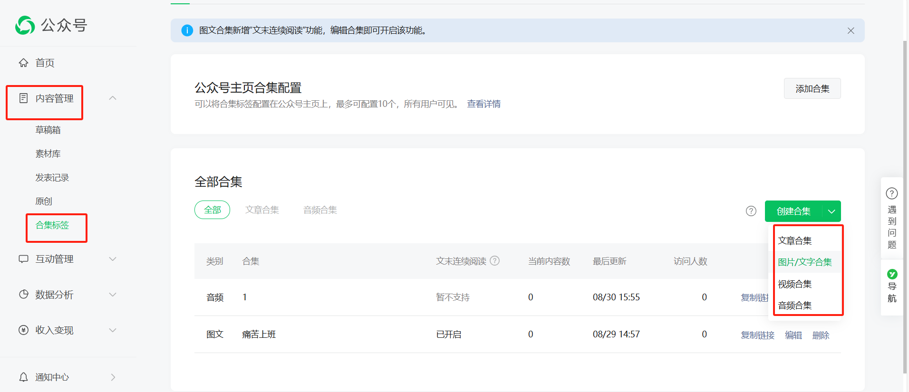Screen dimensions: 909x392
Task: Click the blue info icon in banner
Action: coord(187,30)
